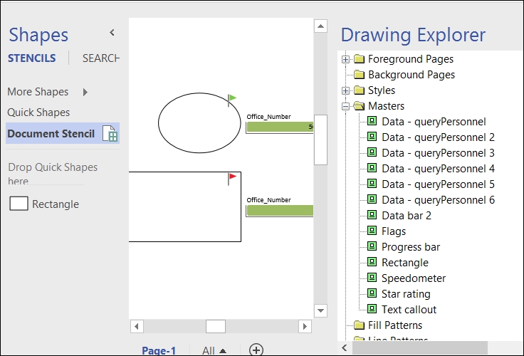Open the All pages list dropdown

pos(214,350)
